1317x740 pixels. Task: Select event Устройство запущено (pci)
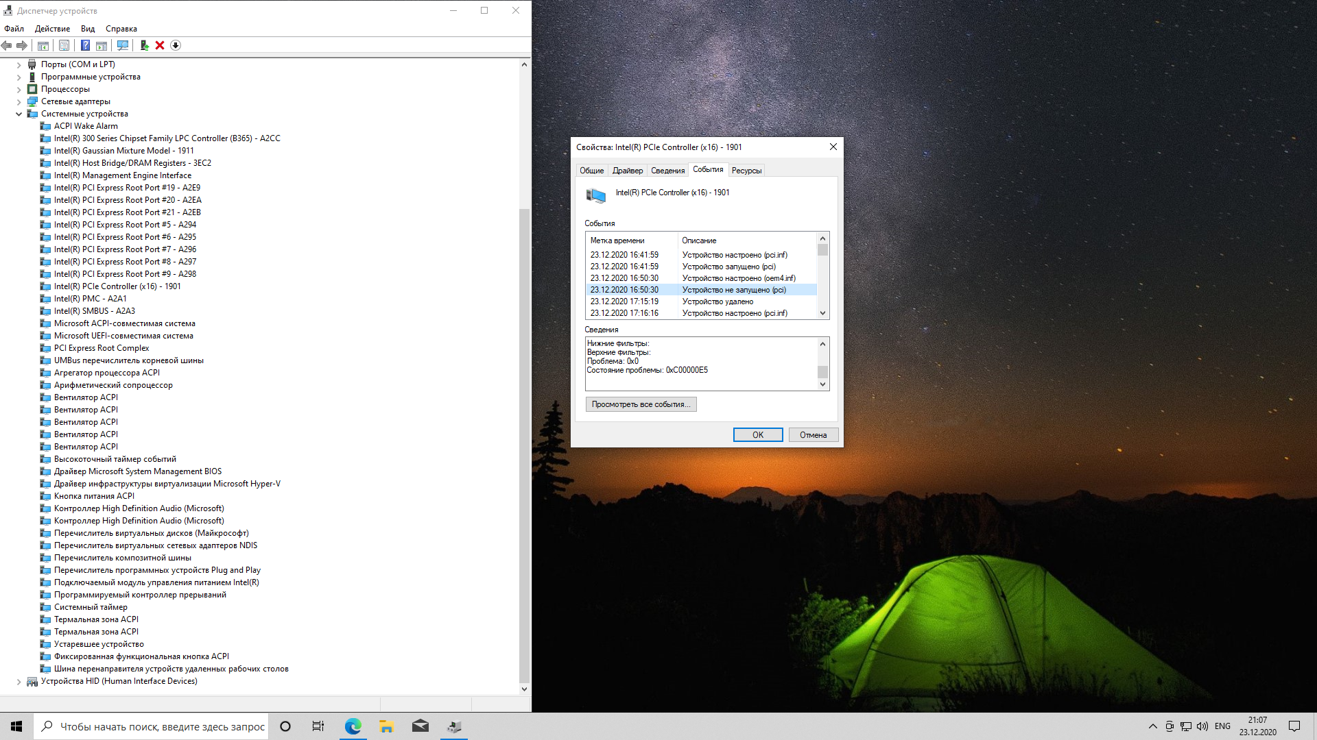[x=701, y=267]
